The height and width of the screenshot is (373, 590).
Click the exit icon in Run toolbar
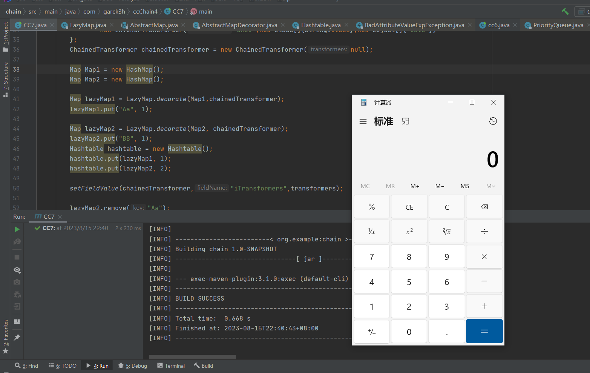17,307
